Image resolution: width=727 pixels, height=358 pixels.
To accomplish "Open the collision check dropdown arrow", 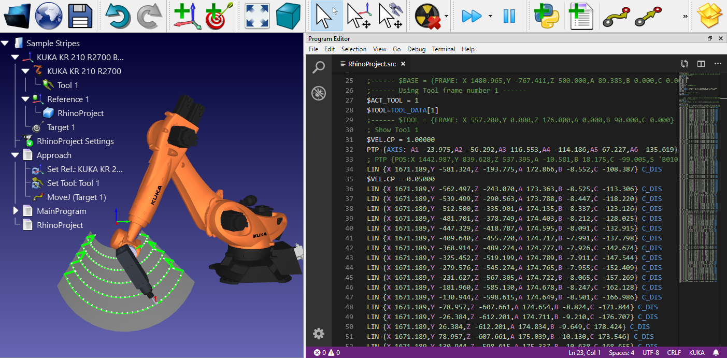I will pos(447,16).
